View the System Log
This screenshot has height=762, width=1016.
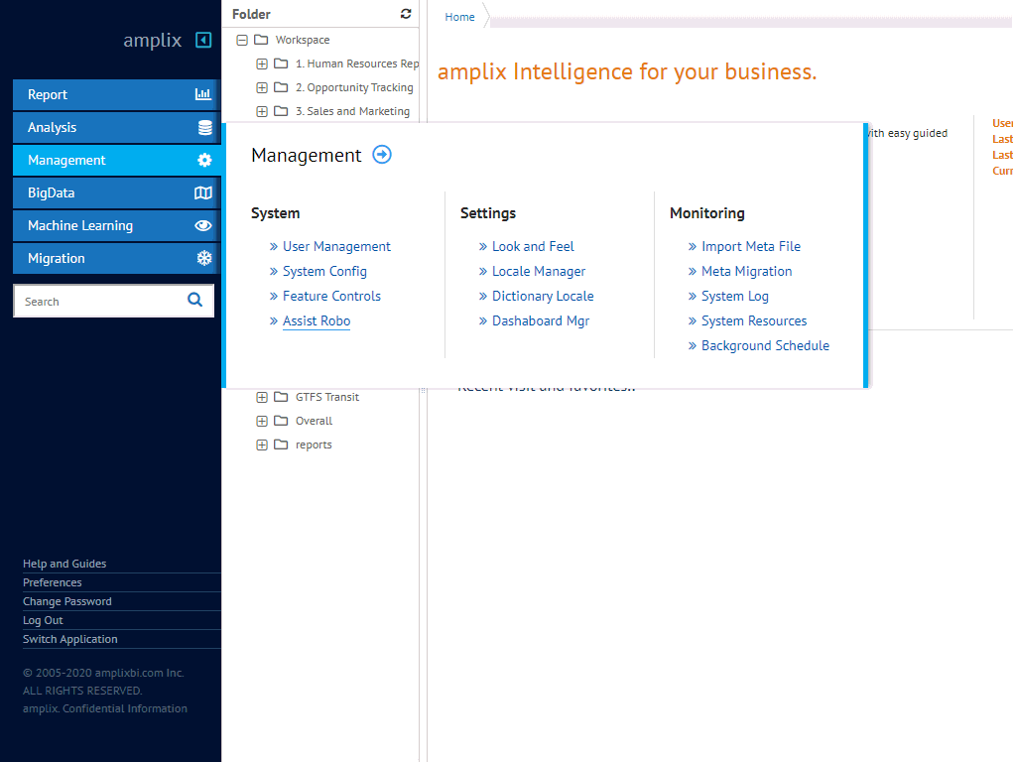(x=735, y=296)
